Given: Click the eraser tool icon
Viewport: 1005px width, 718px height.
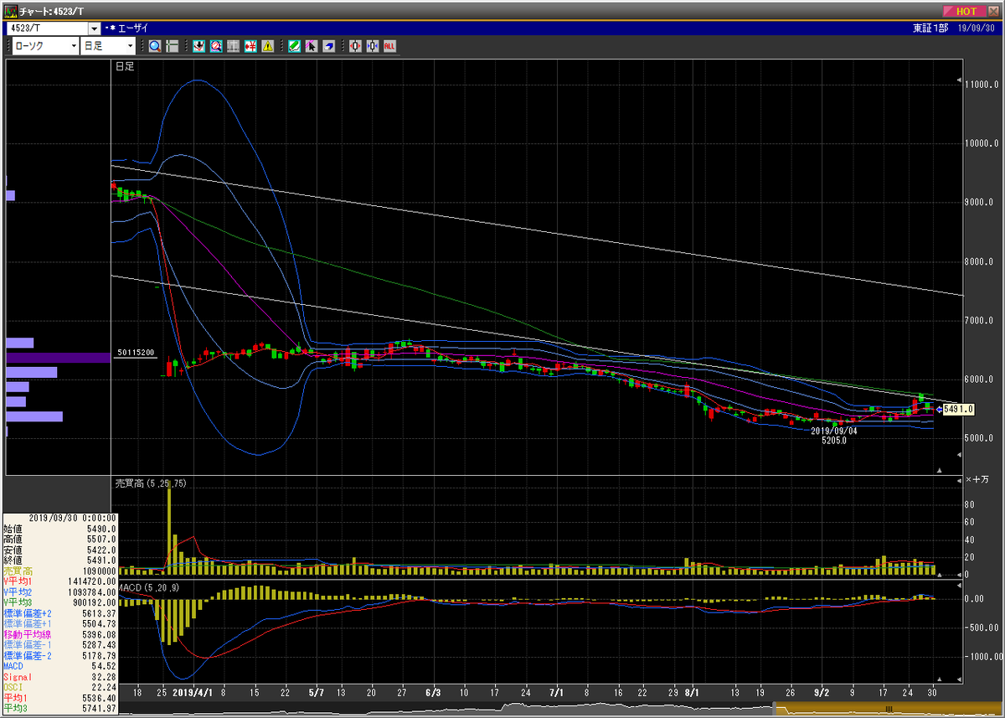Looking at the screenshot, I should click(x=328, y=45).
